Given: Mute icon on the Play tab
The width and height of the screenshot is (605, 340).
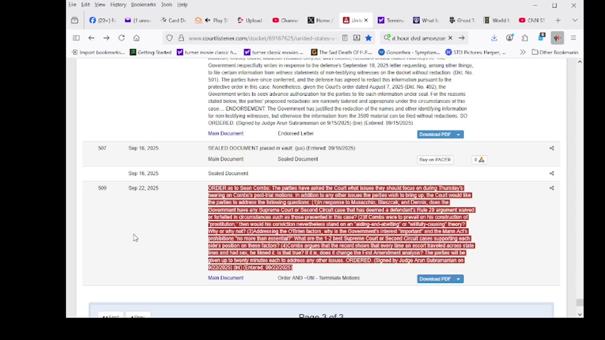Looking at the screenshot, I should [207, 20].
